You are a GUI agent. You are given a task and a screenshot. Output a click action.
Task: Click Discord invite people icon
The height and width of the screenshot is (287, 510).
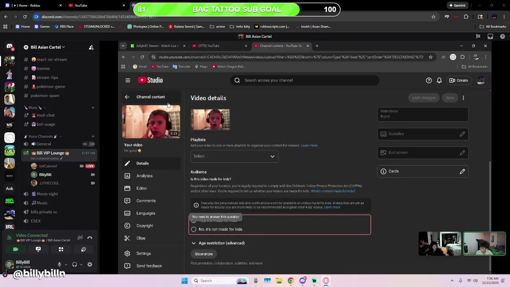[91, 47]
